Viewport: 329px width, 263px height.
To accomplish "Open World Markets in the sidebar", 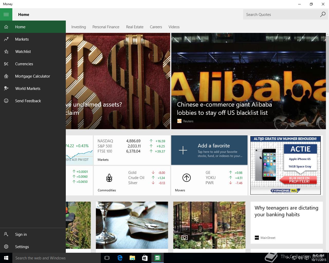I will coord(33,88).
